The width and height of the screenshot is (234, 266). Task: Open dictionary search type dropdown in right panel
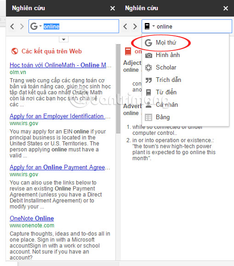pyautogui.click(x=149, y=26)
